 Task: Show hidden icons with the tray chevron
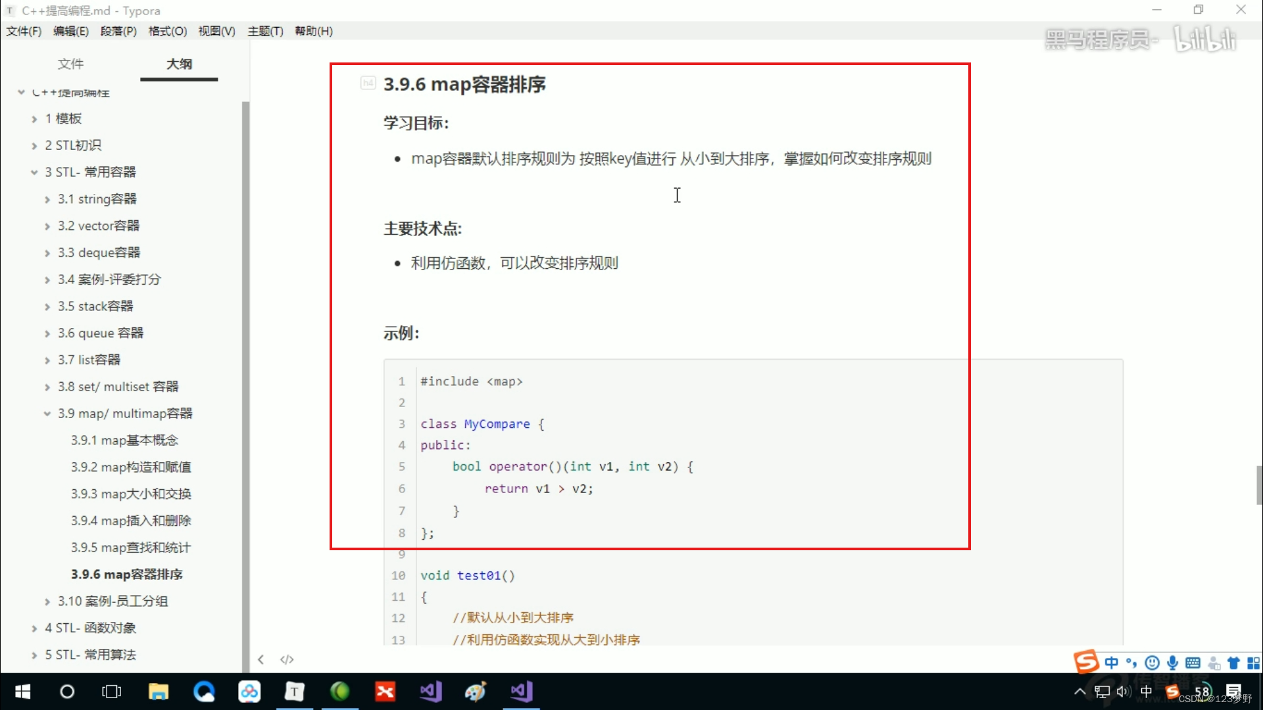pos(1079,692)
